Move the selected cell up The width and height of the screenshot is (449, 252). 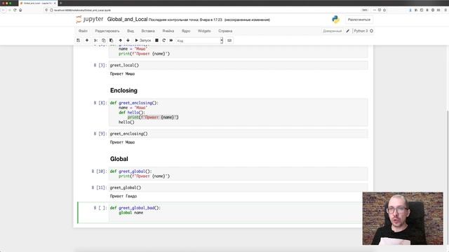120,41
